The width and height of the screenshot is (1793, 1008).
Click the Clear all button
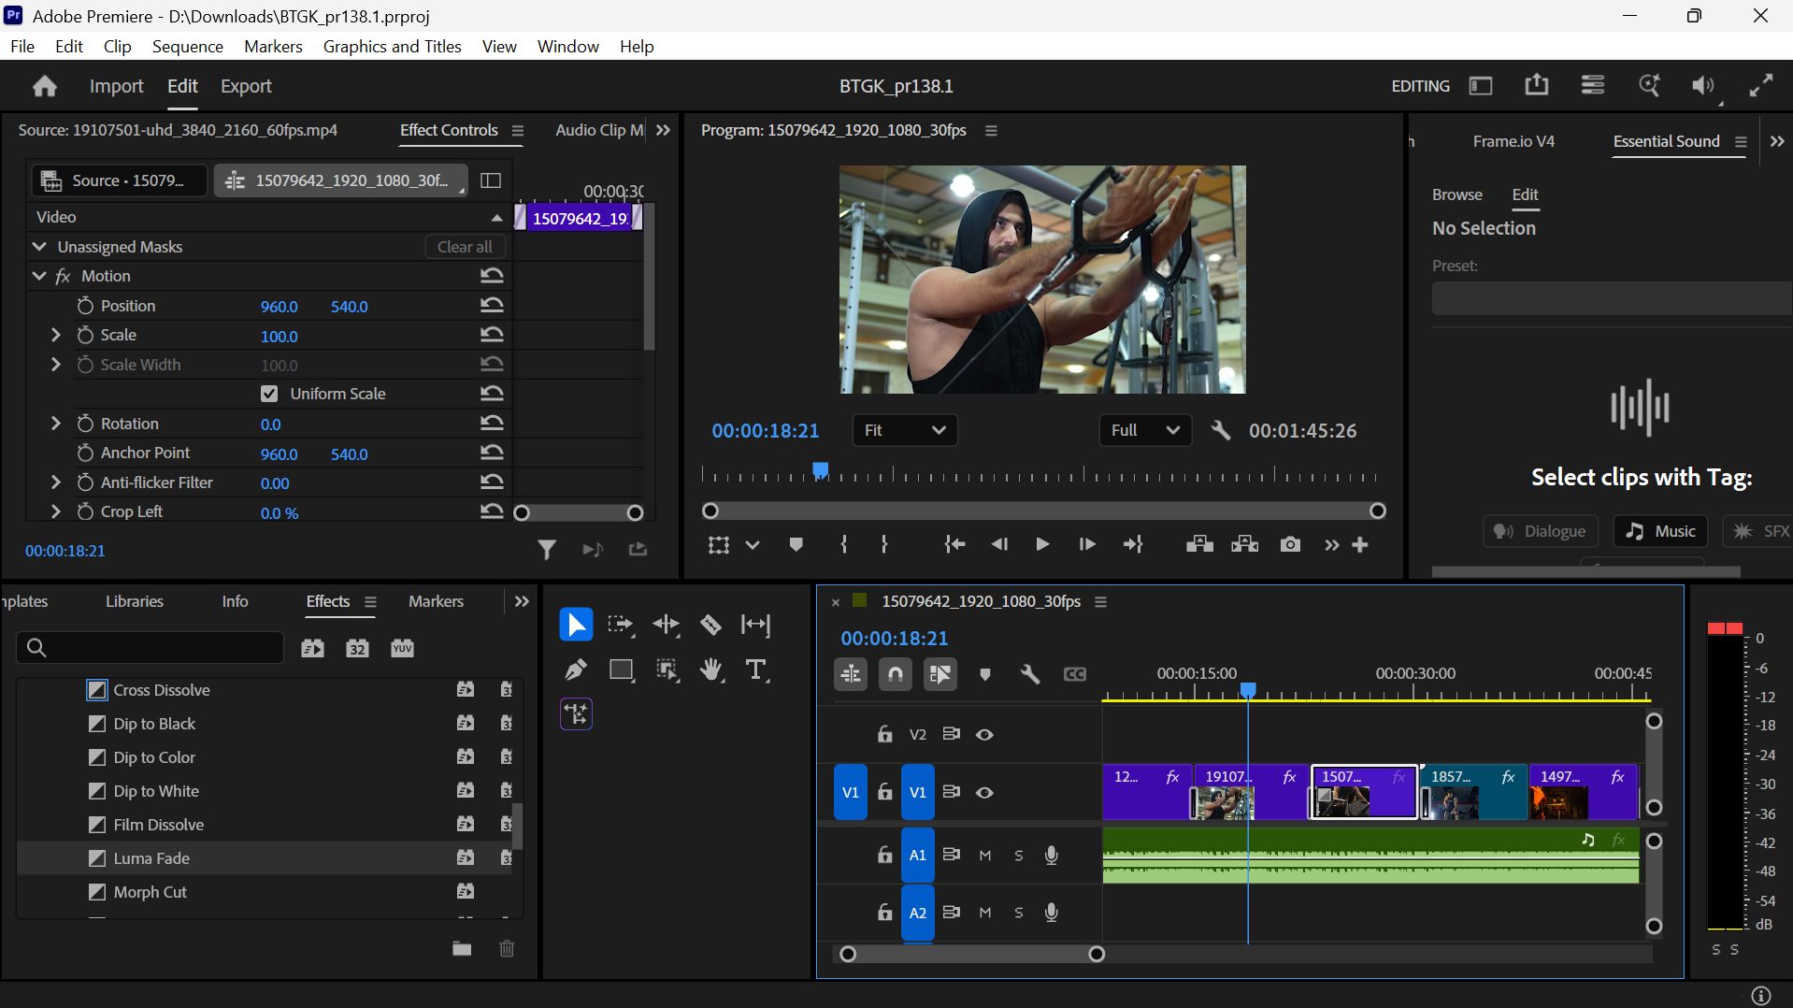pos(465,246)
